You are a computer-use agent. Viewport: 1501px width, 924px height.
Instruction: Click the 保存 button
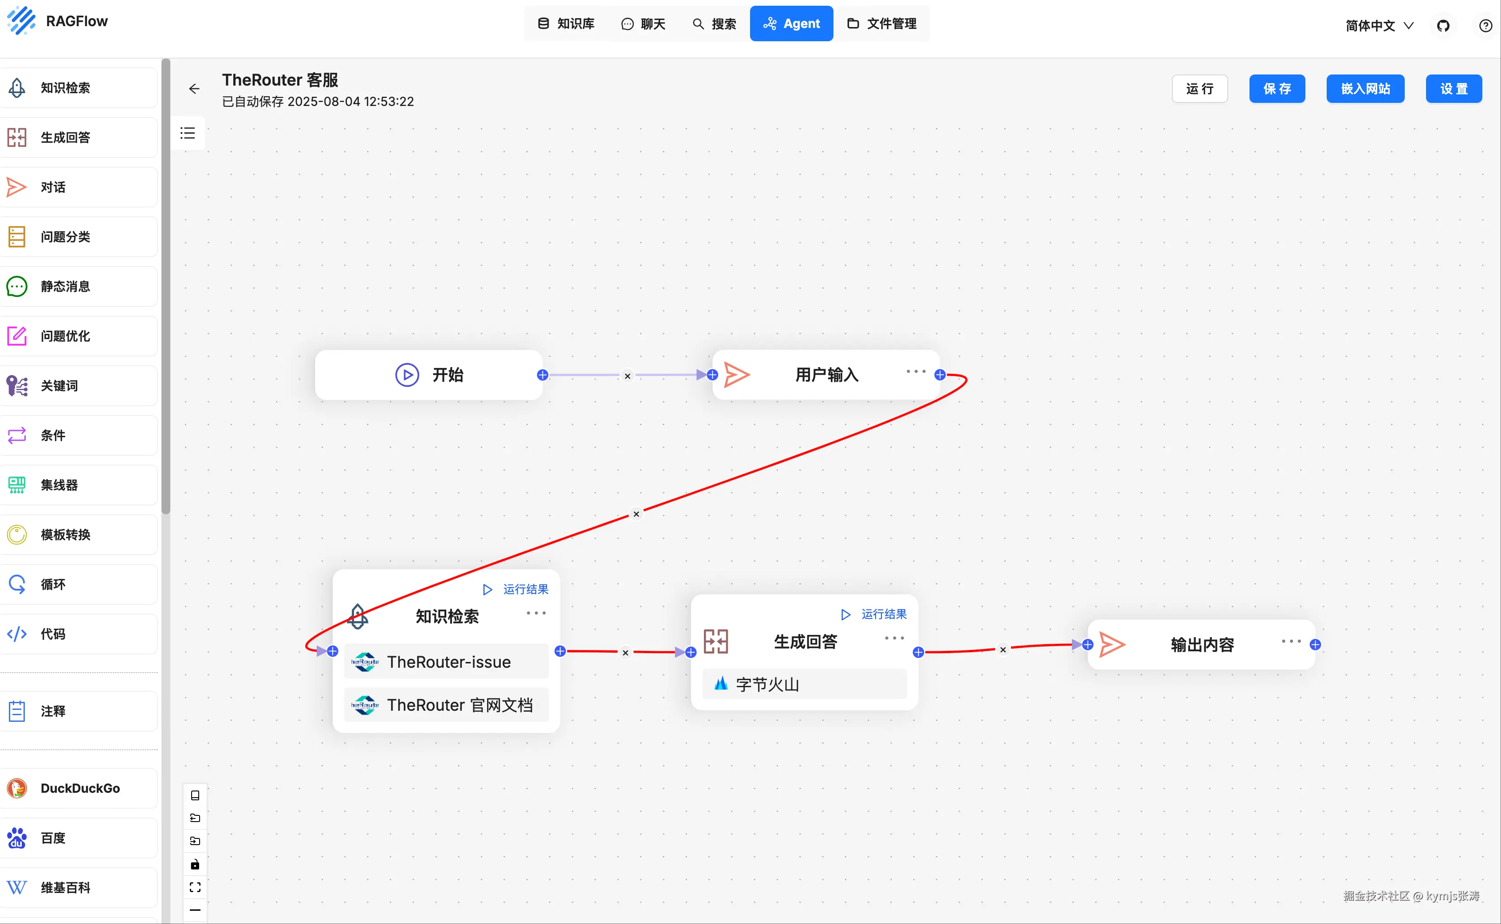click(x=1277, y=89)
